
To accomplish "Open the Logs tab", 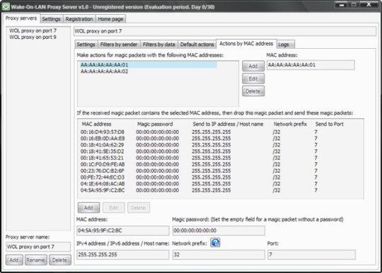I will tap(286, 45).
